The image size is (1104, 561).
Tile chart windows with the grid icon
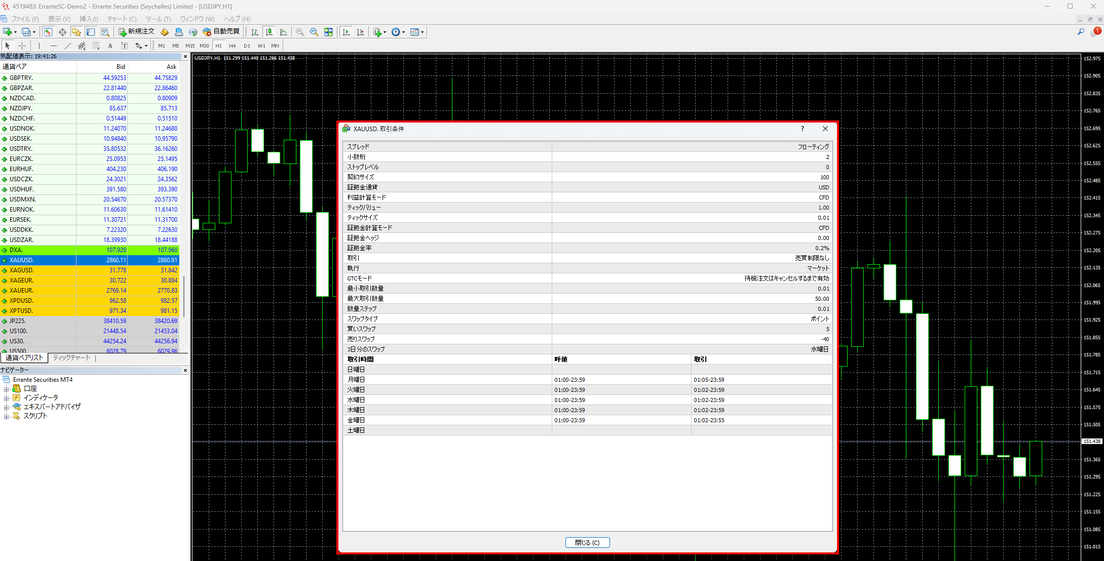click(328, 32)
